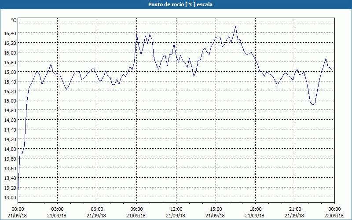Screen dimensions: 352x220
Task: Click the 21:00 time label
Action: 295,209
